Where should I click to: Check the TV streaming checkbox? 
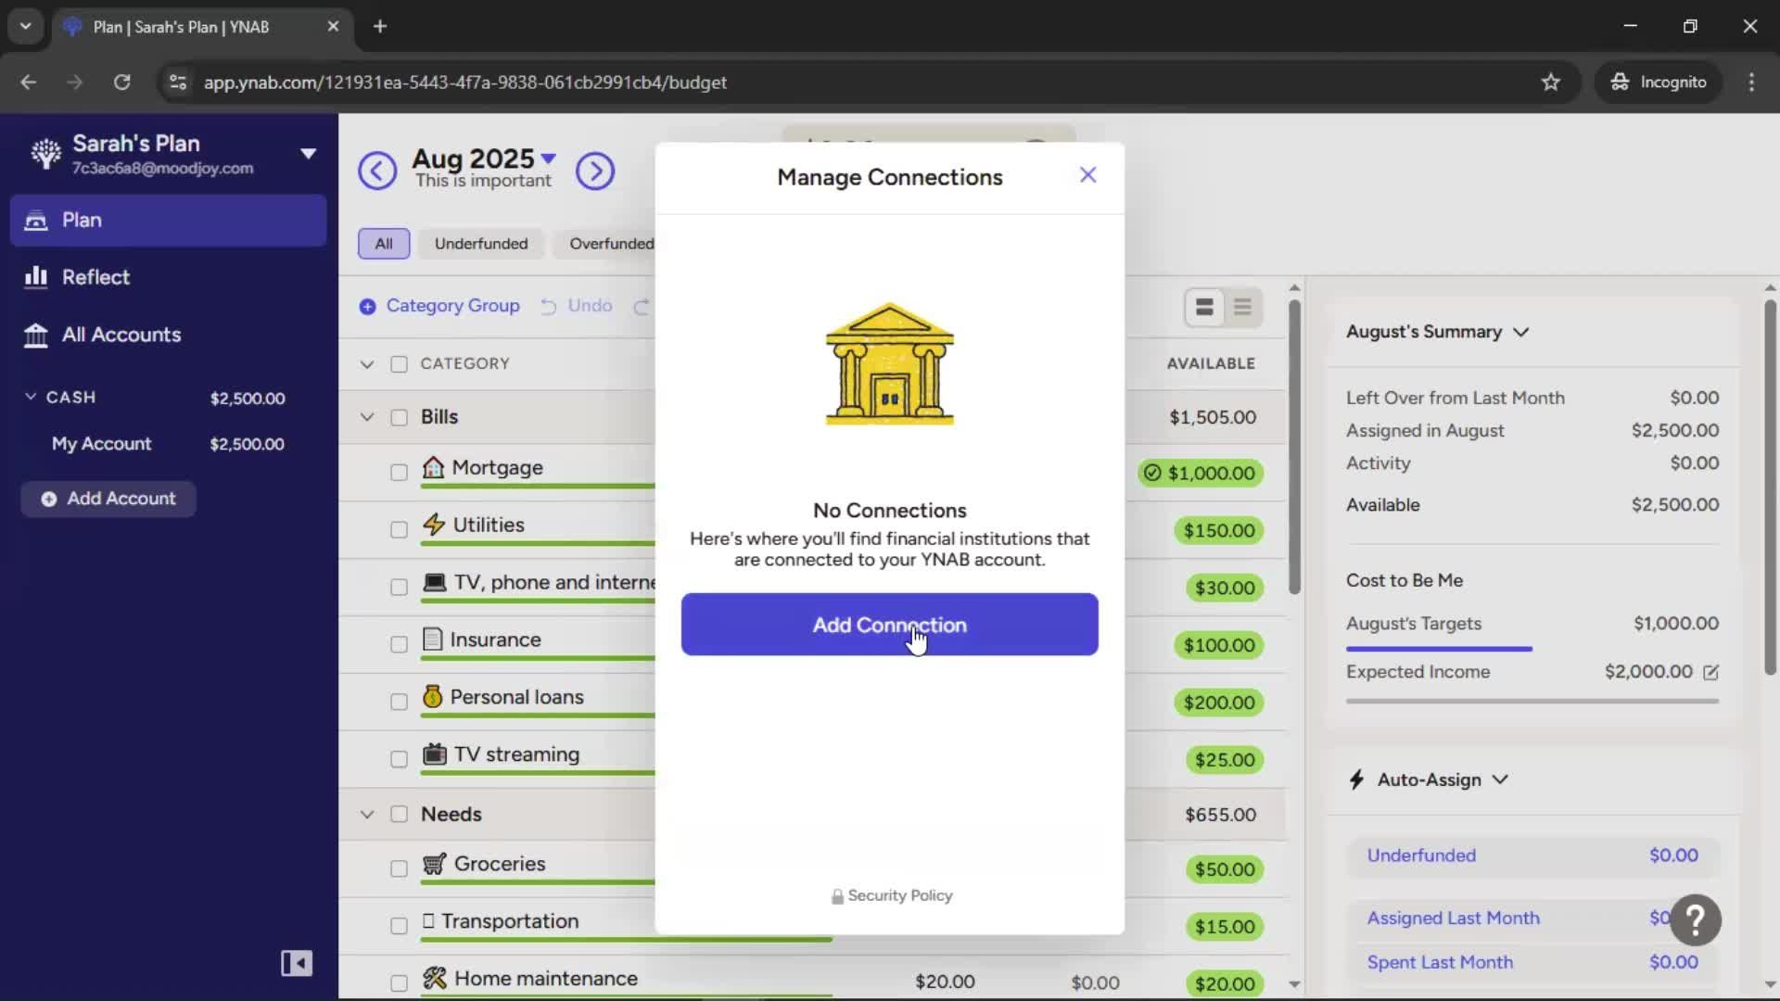tap(399, 760)
